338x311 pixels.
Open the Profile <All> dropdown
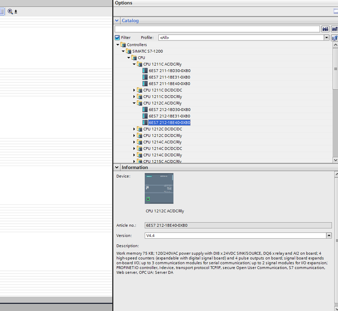(x=327, y=37)
